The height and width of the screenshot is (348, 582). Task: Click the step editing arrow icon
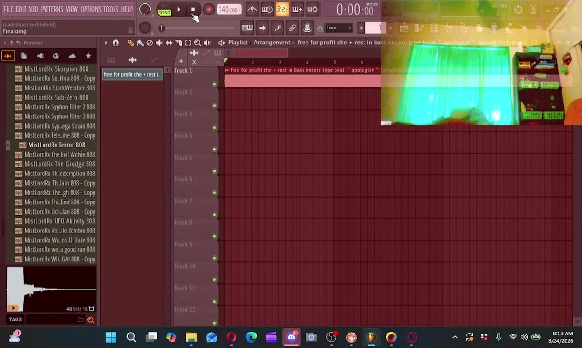262,28
